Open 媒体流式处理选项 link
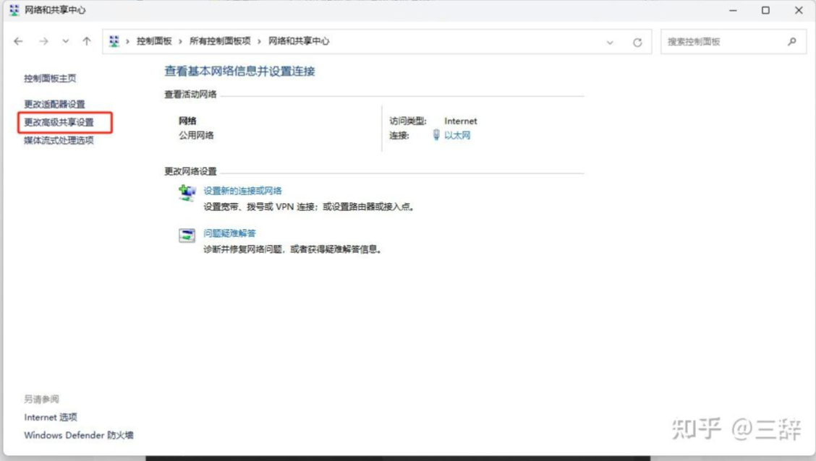 pyautogui.click(x=59, y=140)
